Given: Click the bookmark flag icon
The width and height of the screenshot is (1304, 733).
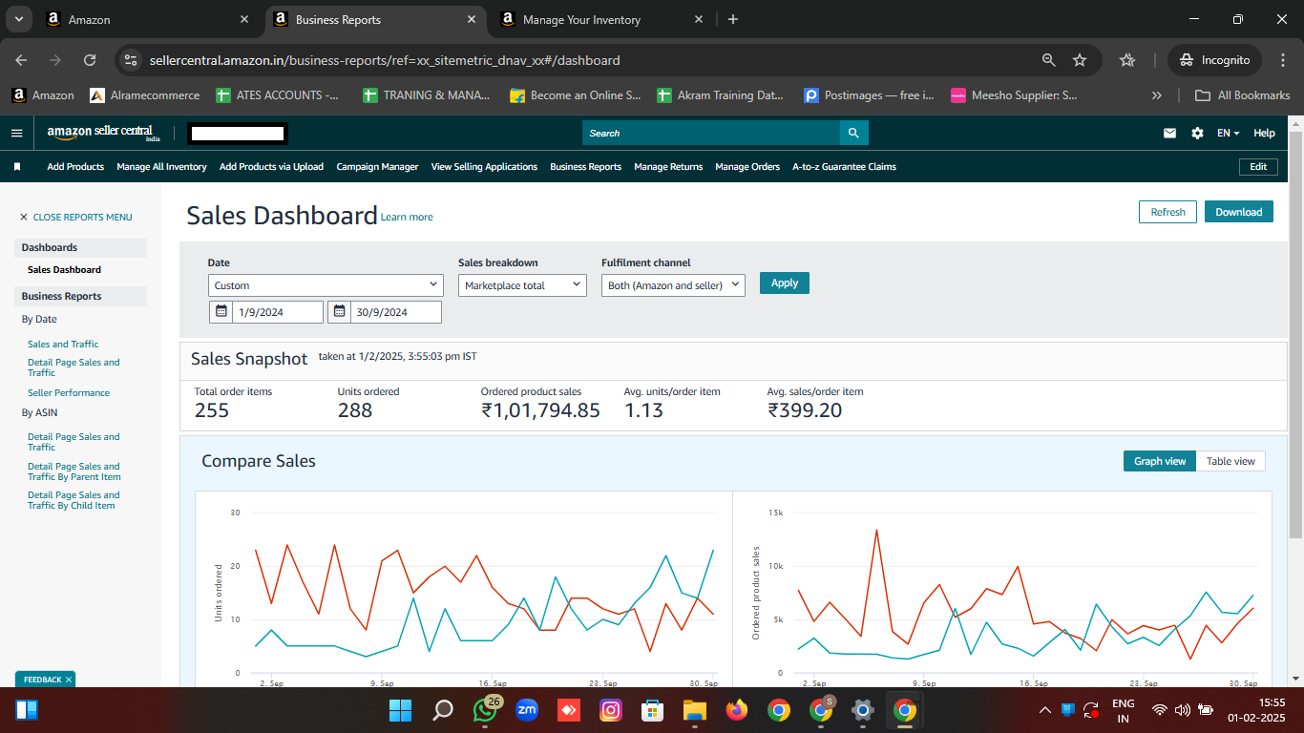Looking at the screenshot, I should (x=17, y=167).
